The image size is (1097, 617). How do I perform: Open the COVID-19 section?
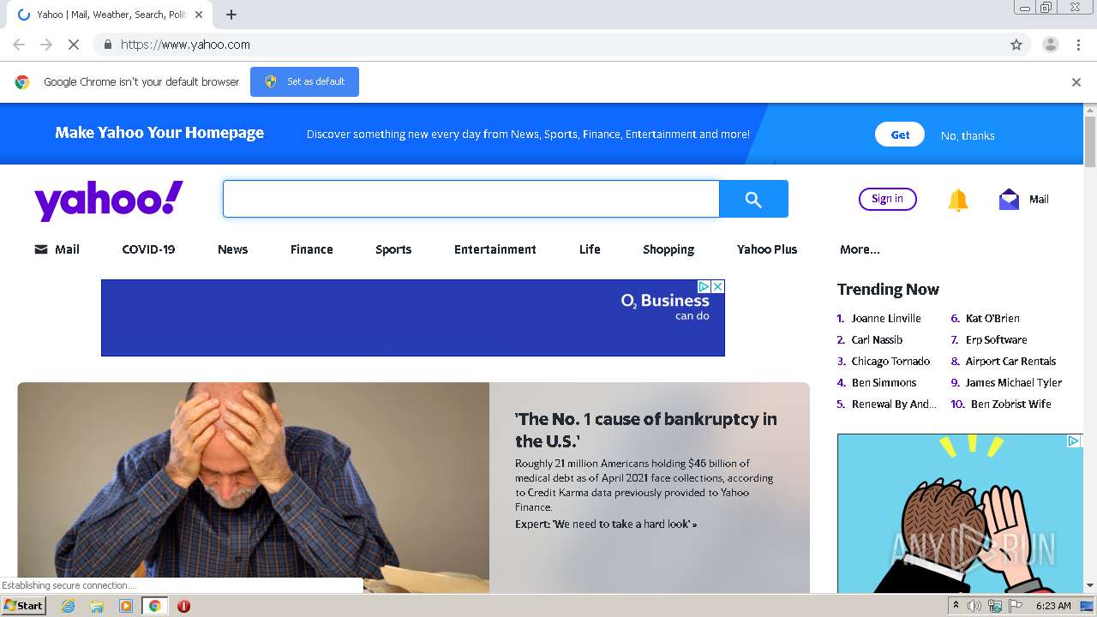(148, 249)
